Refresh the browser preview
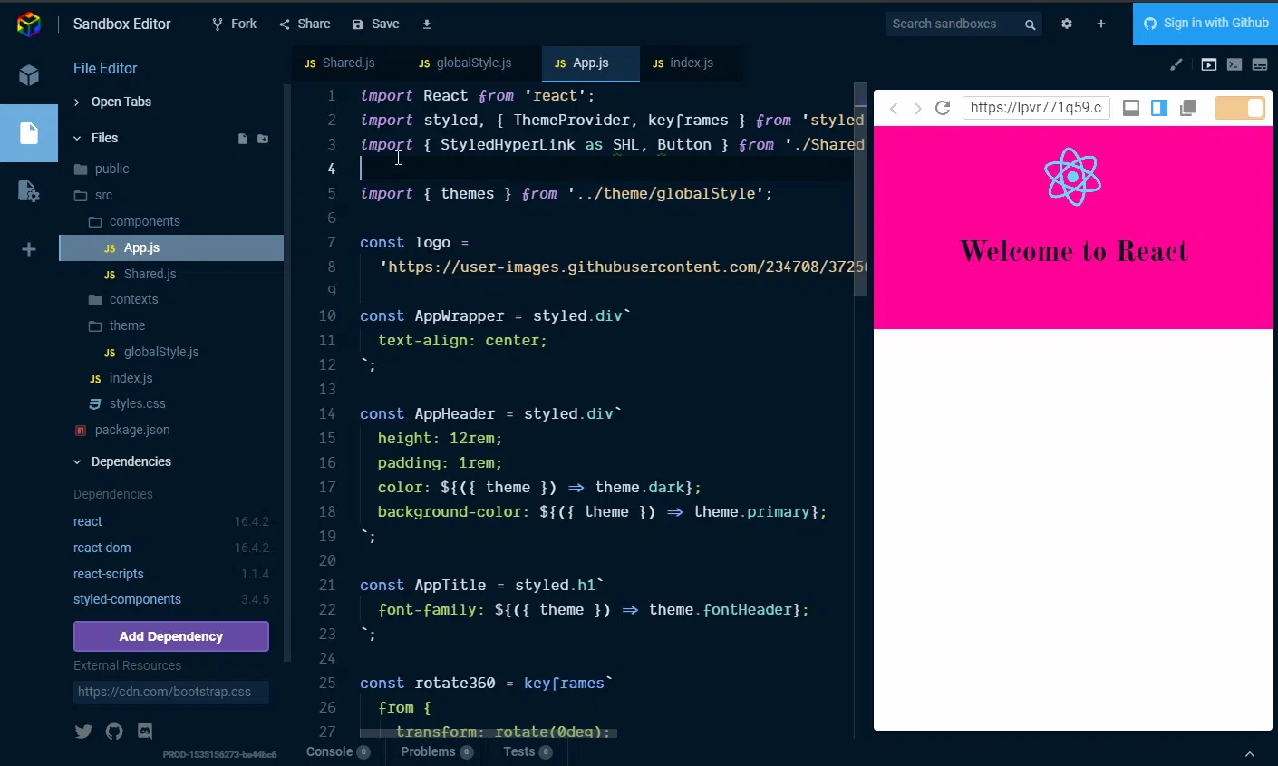 [x=943, y=107]
